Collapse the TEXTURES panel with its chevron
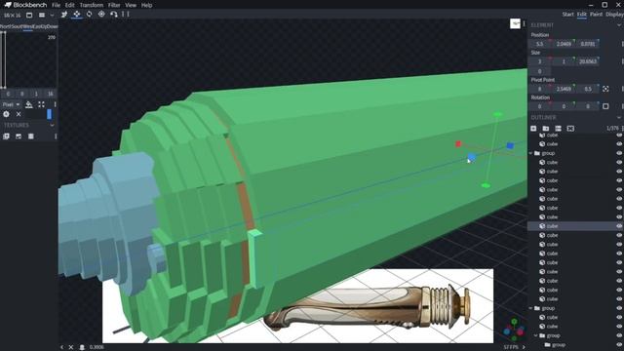This screenshot has width=624, height=351. click(x=52, y=126)
